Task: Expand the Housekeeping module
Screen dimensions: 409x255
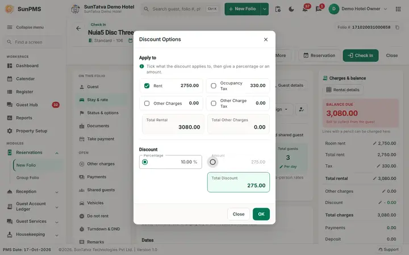Action: point(33,234)
